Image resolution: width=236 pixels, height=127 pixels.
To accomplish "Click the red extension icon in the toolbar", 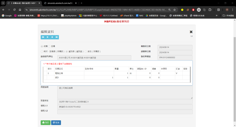I will [x=193, y=10].
